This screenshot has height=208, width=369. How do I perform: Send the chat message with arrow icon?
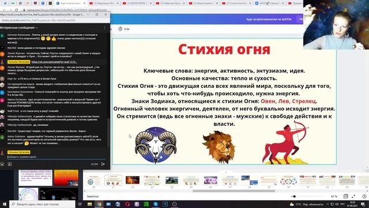[x=103, y=164]
